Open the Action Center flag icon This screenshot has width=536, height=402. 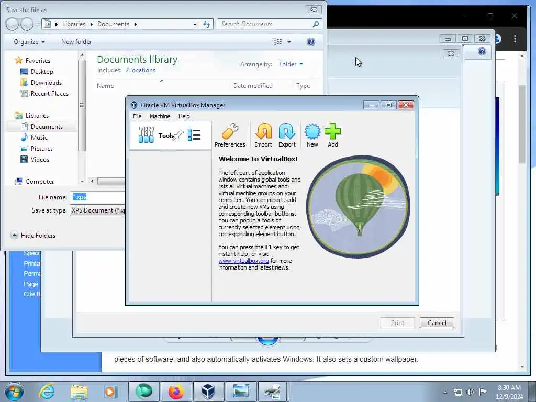483,392
